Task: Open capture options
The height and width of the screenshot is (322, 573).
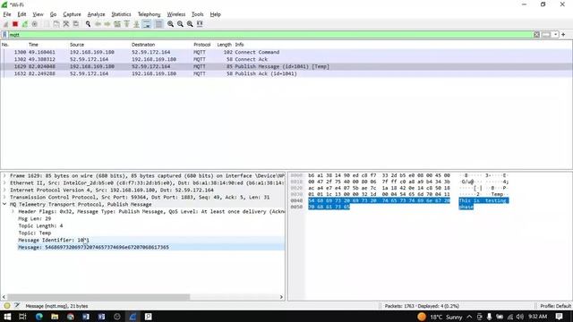Action: pyautogui.click(x=35, y=24)
